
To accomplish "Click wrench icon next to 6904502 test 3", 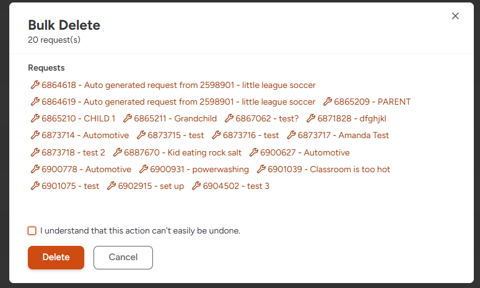I will (196, 186).
